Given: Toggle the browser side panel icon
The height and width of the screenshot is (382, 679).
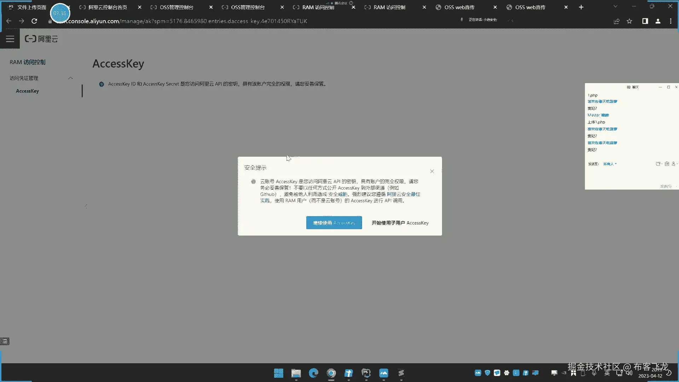Looking at the screenshot, I should 645,21.
